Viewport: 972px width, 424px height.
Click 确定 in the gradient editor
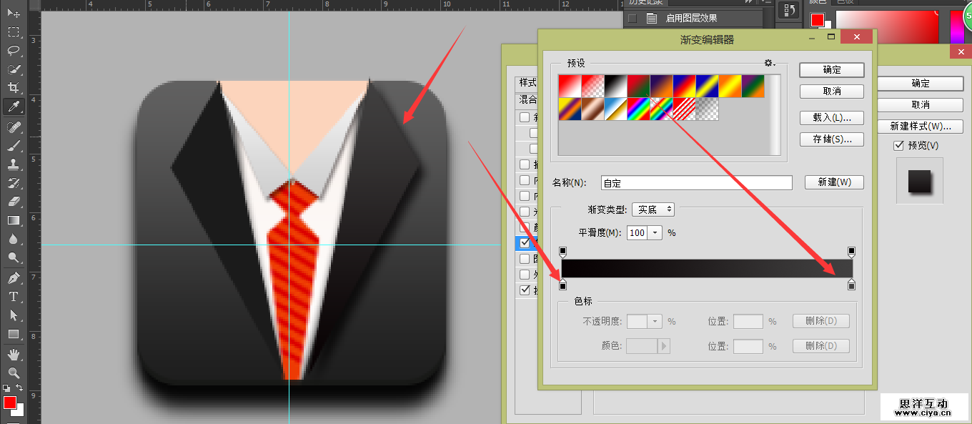(x=832, y=69)
